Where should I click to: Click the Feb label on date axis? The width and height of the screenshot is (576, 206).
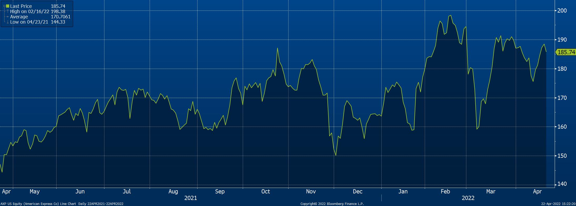[x=445, y=192]
